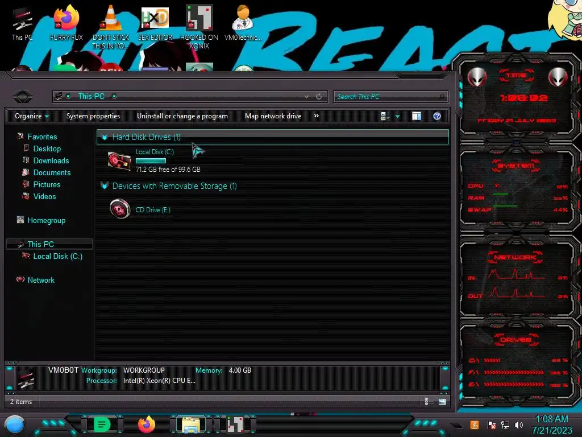Viewport: 582px width, 437px height.
Task: Click the Network gadget header
Action: tap(515, 257)
